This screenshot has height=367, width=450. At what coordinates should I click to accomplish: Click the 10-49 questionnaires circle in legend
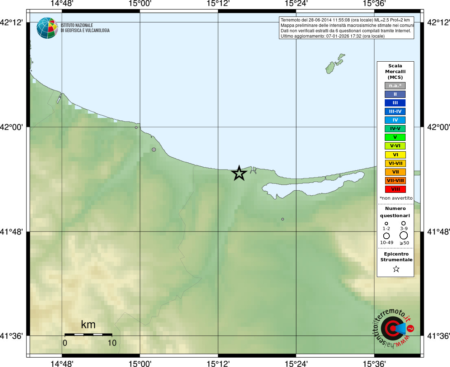[x=387, y=236]
